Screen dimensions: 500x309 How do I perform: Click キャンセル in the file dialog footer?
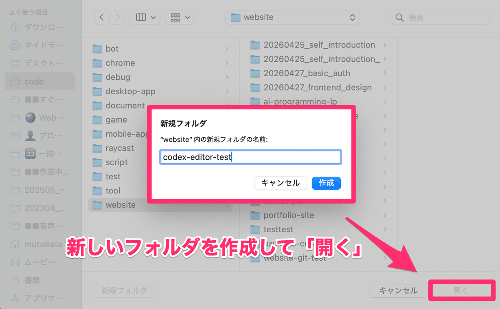tap(398, 291)
